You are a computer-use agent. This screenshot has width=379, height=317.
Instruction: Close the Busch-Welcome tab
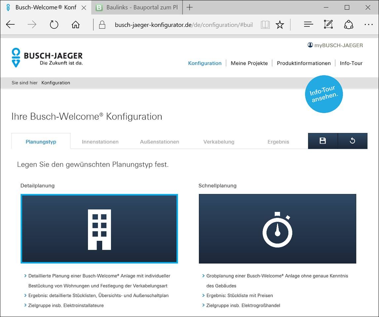84,8
